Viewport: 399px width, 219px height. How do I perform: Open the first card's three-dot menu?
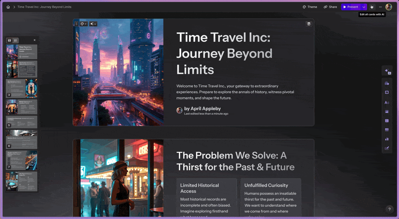click(76, 24)
